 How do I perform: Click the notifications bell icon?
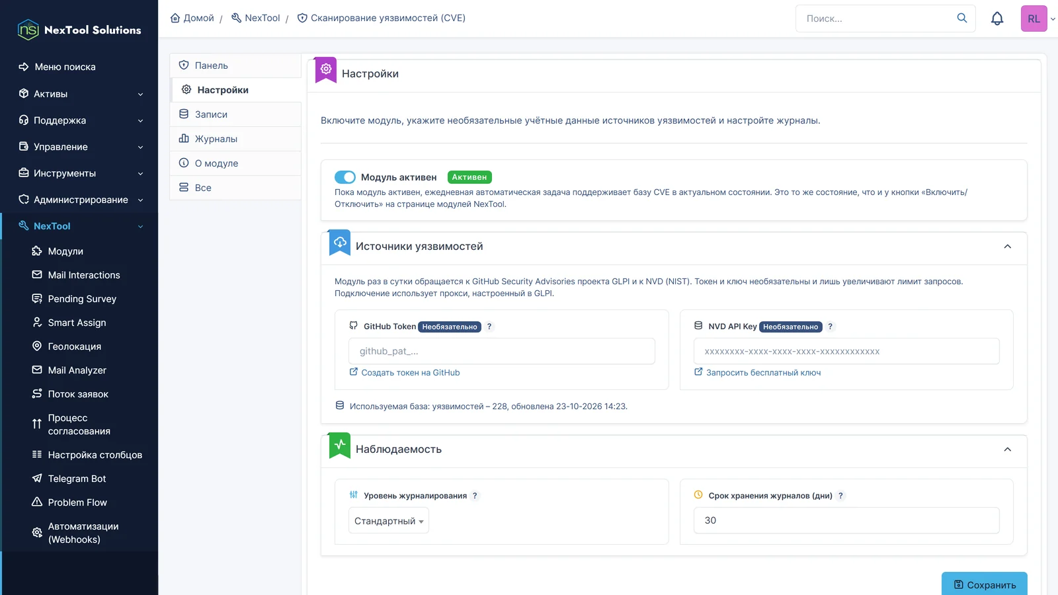997,19
